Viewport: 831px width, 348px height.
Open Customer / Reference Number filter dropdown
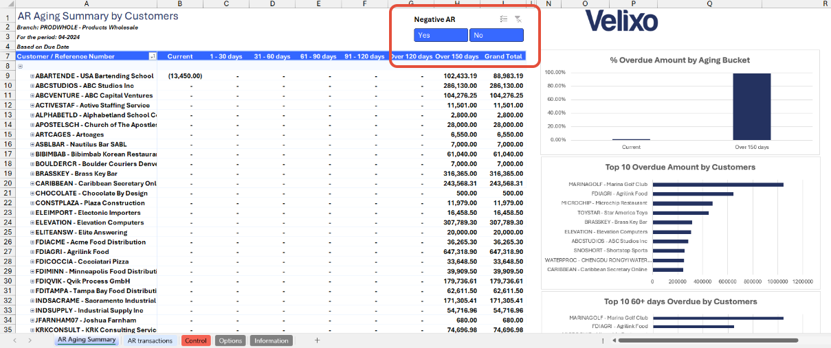click(x=153, y=56)
